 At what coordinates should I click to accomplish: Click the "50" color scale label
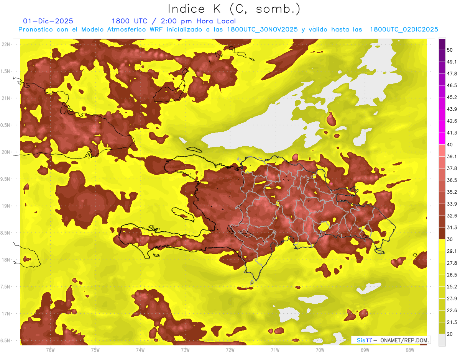450,50
